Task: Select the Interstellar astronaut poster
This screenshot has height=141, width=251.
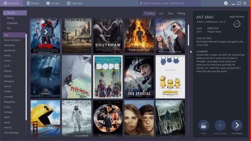Action: [76, 119]
